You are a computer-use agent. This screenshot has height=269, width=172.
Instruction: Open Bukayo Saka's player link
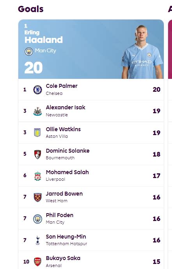point(63,258)
